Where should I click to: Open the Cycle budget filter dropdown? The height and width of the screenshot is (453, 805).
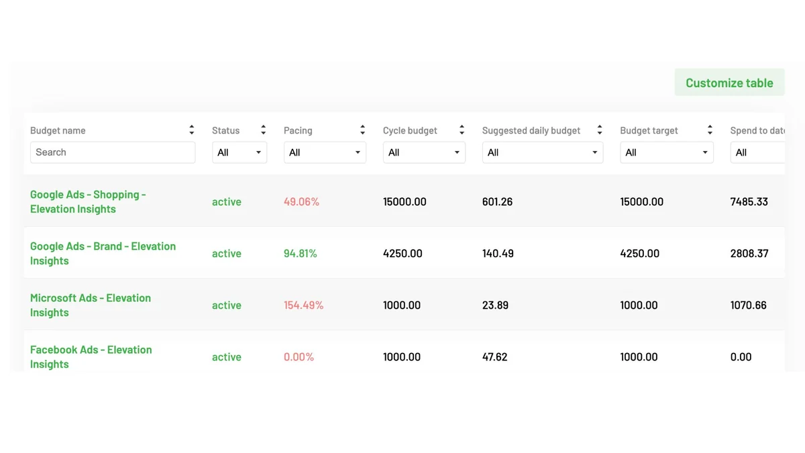pos(424,152)
